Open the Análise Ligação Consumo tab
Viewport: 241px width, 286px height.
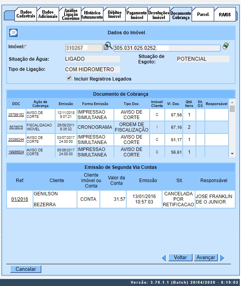point(70,15)
